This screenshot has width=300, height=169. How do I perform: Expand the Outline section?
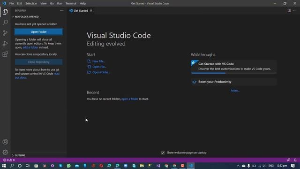(x=39, y=155)
